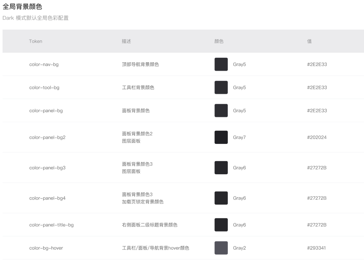Screen dimensions: 364x260
Task: Click the Gray7 swatch for color-panel-bg2
Action: 221,137
